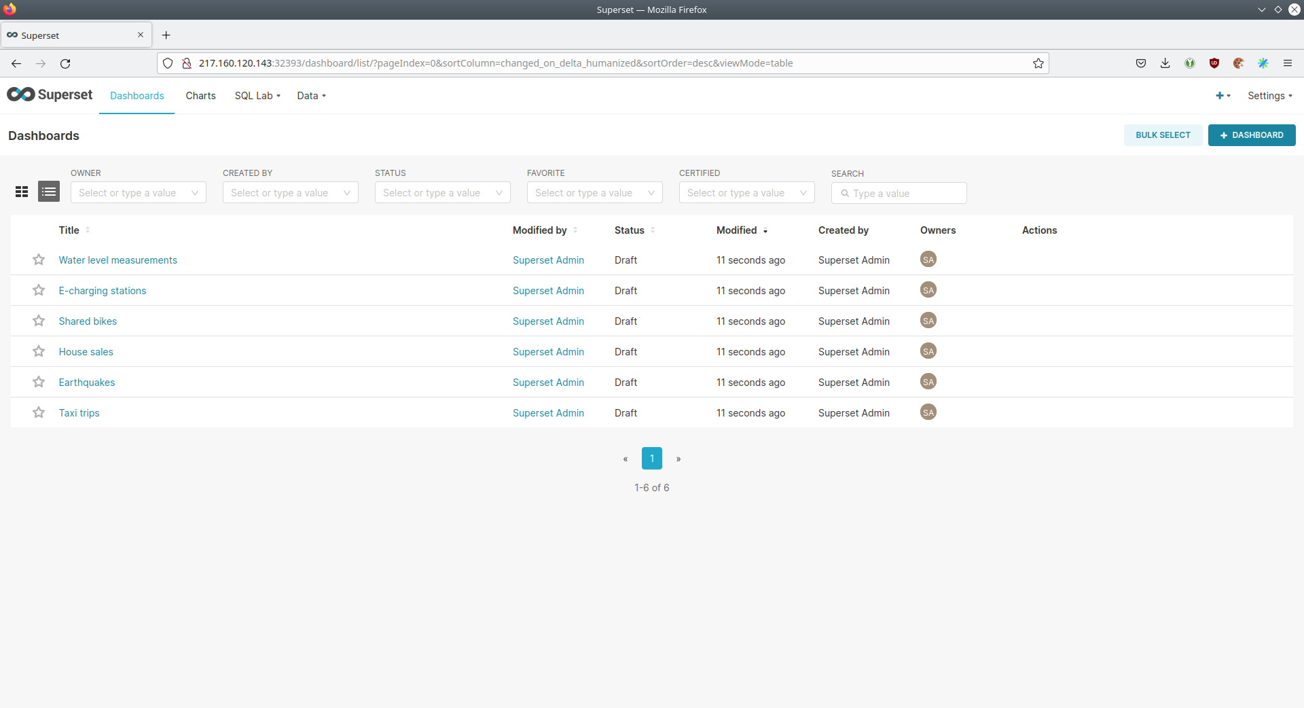Bookmark this page with star icon
The width and height of the screenshot is (1304, 708).
pyautogui.click(x=1038, y=63)
